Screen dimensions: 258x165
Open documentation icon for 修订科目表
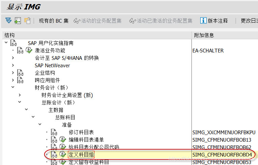(54, 132)
